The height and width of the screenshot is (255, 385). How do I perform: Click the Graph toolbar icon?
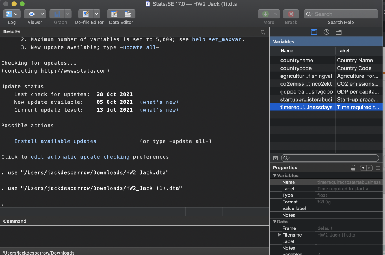(57, 14)
